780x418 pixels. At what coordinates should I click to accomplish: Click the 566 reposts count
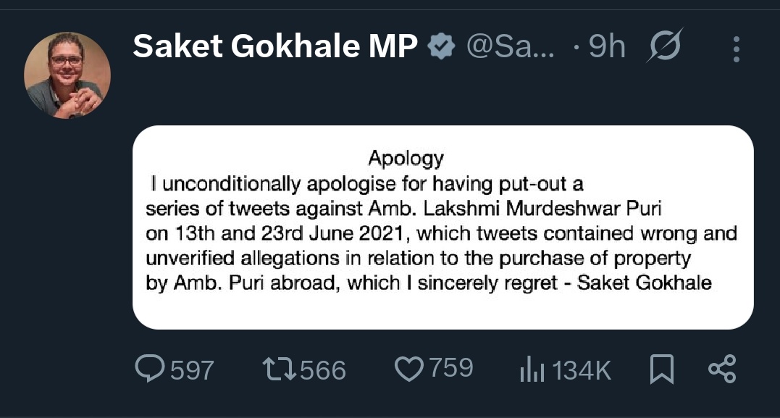(323, 370)
